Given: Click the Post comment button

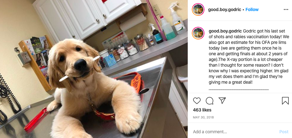Looking at the screenshot, I should (284, 132).
